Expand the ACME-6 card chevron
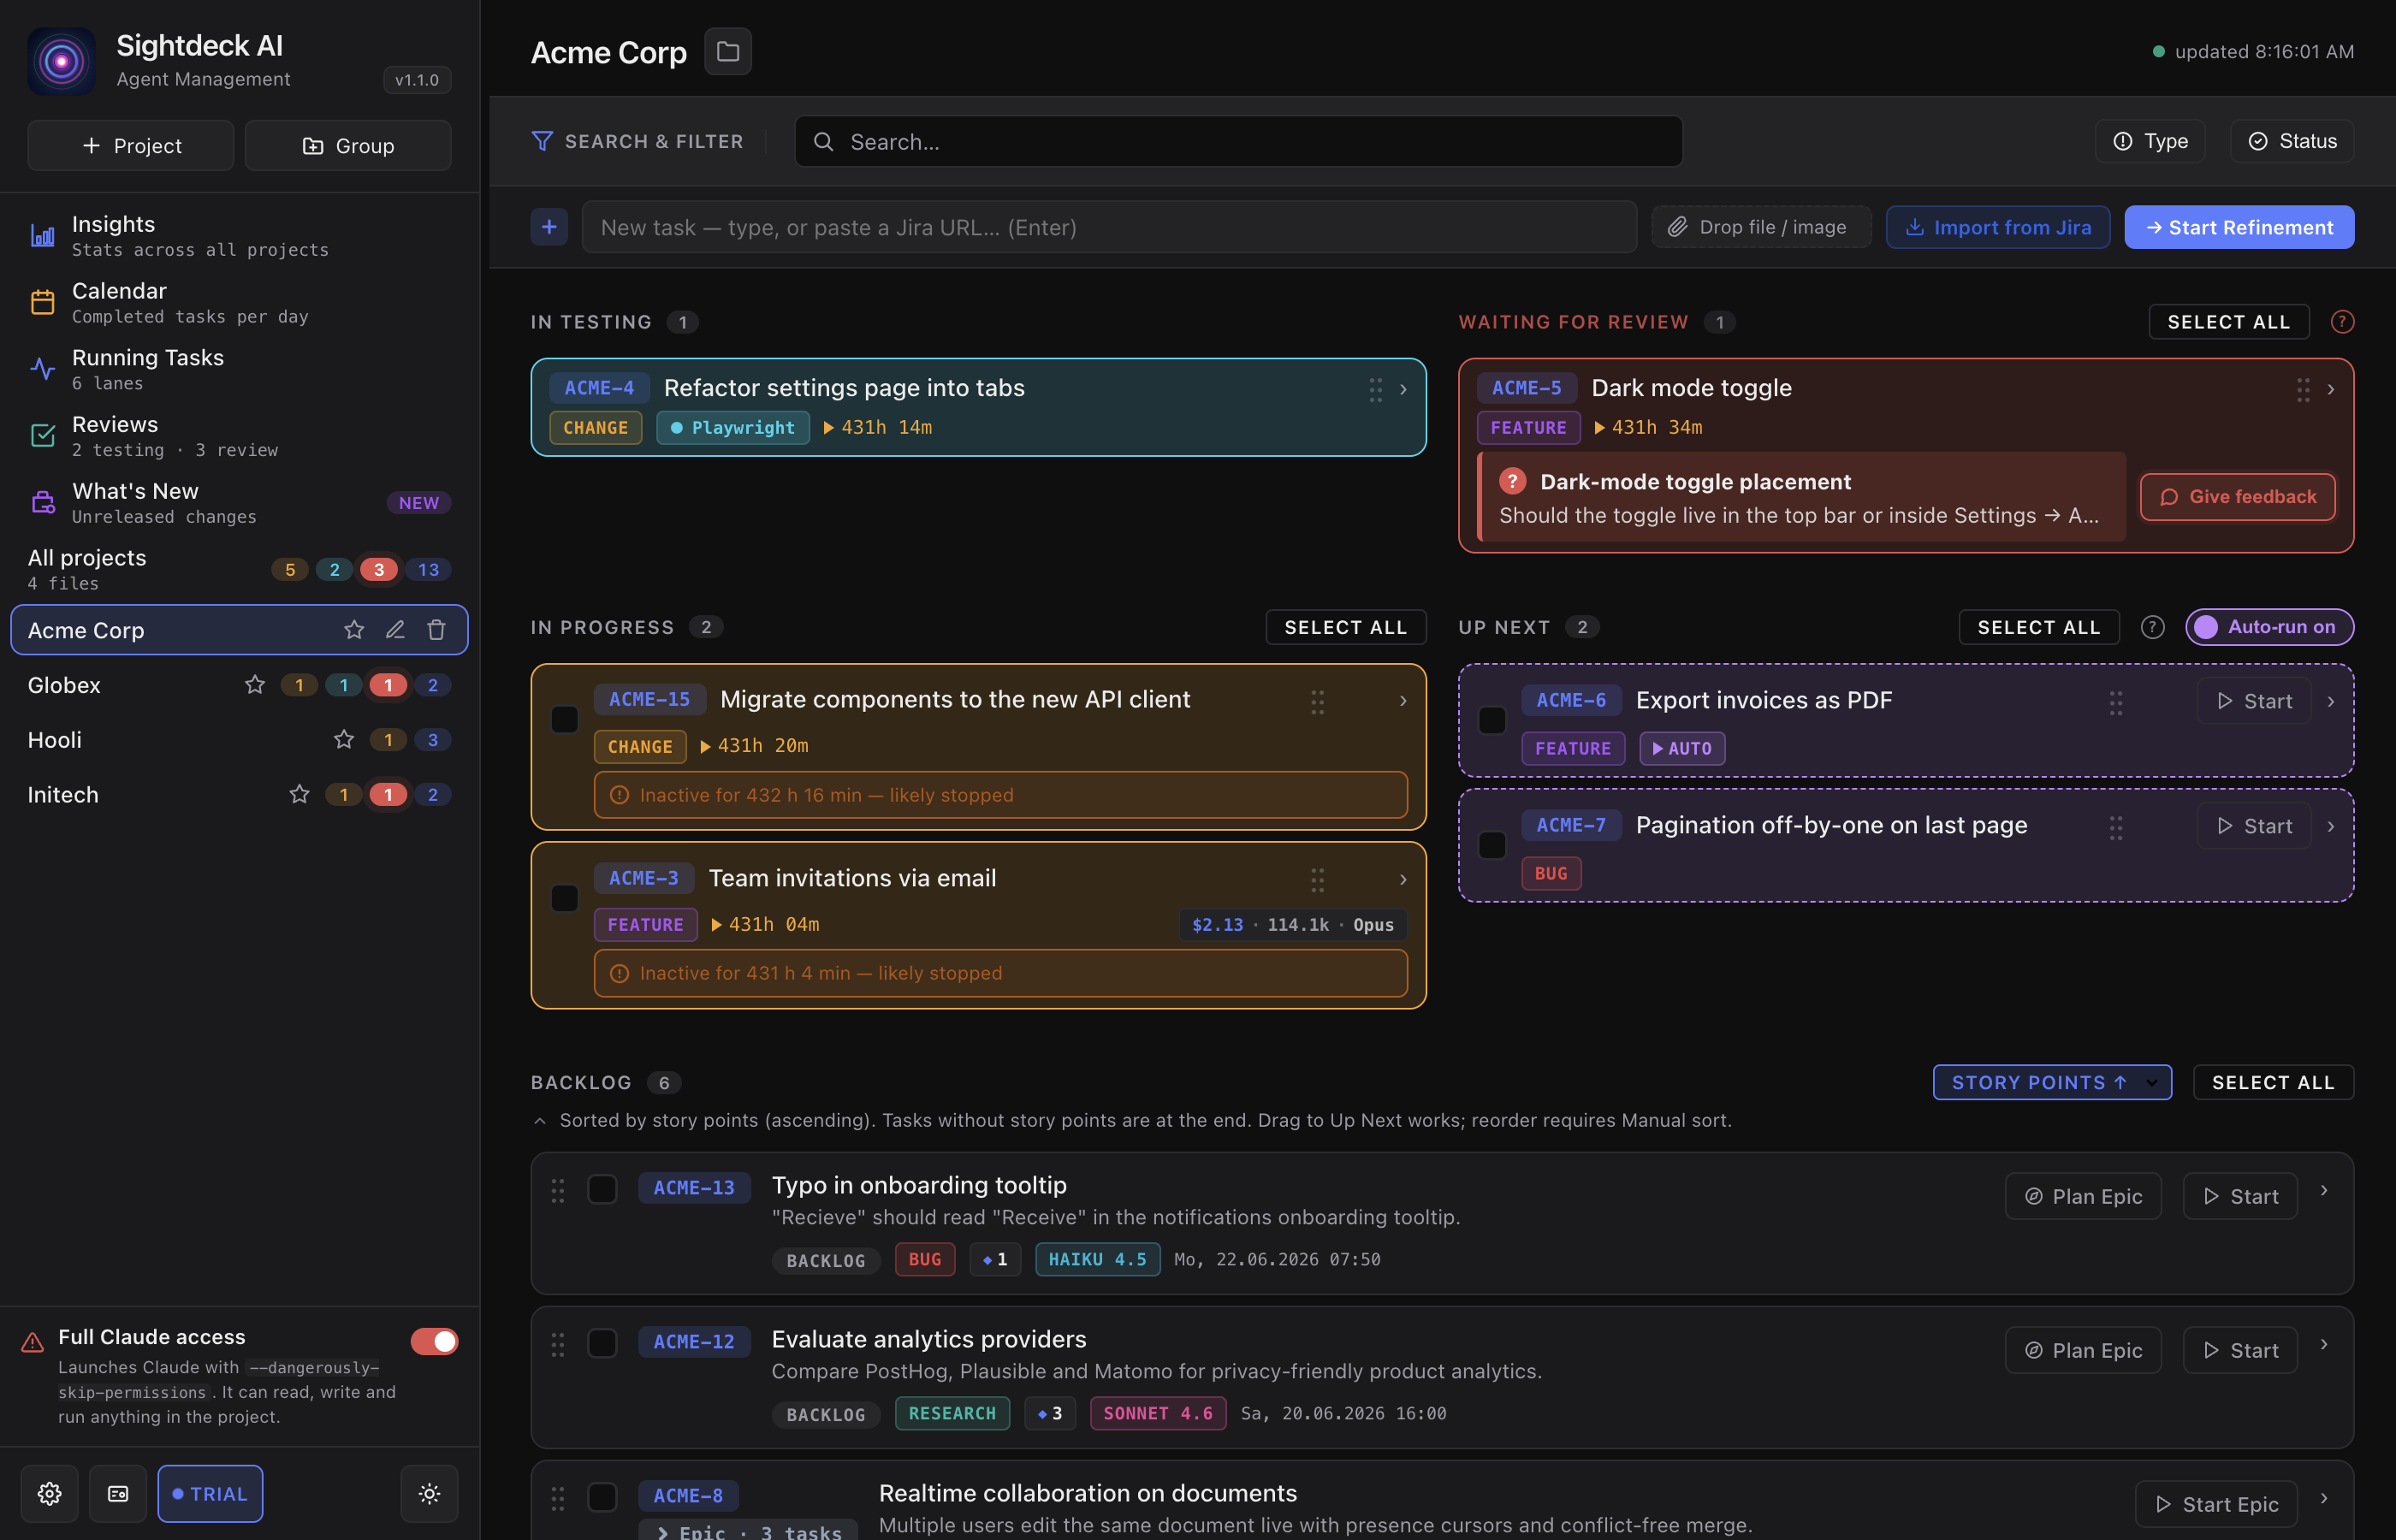The height and width of the screenshot is (1540, 2396). coord(2331,702)
